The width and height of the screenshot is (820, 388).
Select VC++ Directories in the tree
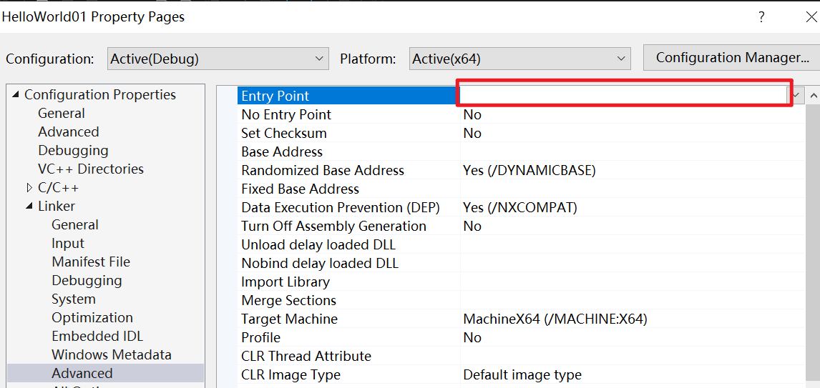[90, 169]
